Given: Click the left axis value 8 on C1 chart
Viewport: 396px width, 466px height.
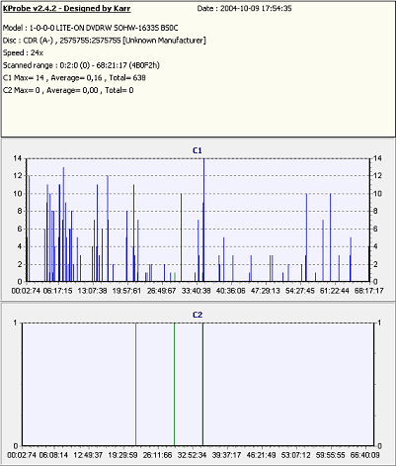Looking at the screenshot, I should [20, 211].
